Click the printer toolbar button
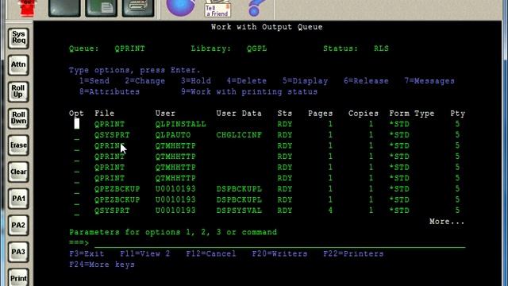This screenshot has width=508, height=286. coord(138,8)
